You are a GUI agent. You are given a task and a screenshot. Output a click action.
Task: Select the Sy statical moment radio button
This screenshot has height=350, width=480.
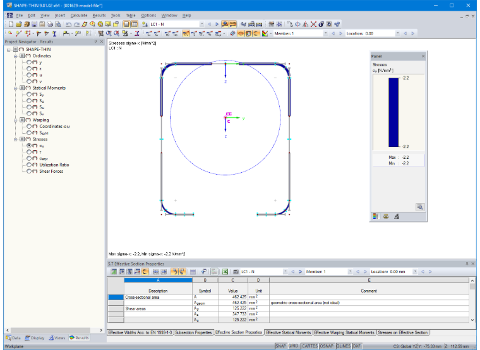(x=29, y=95)
